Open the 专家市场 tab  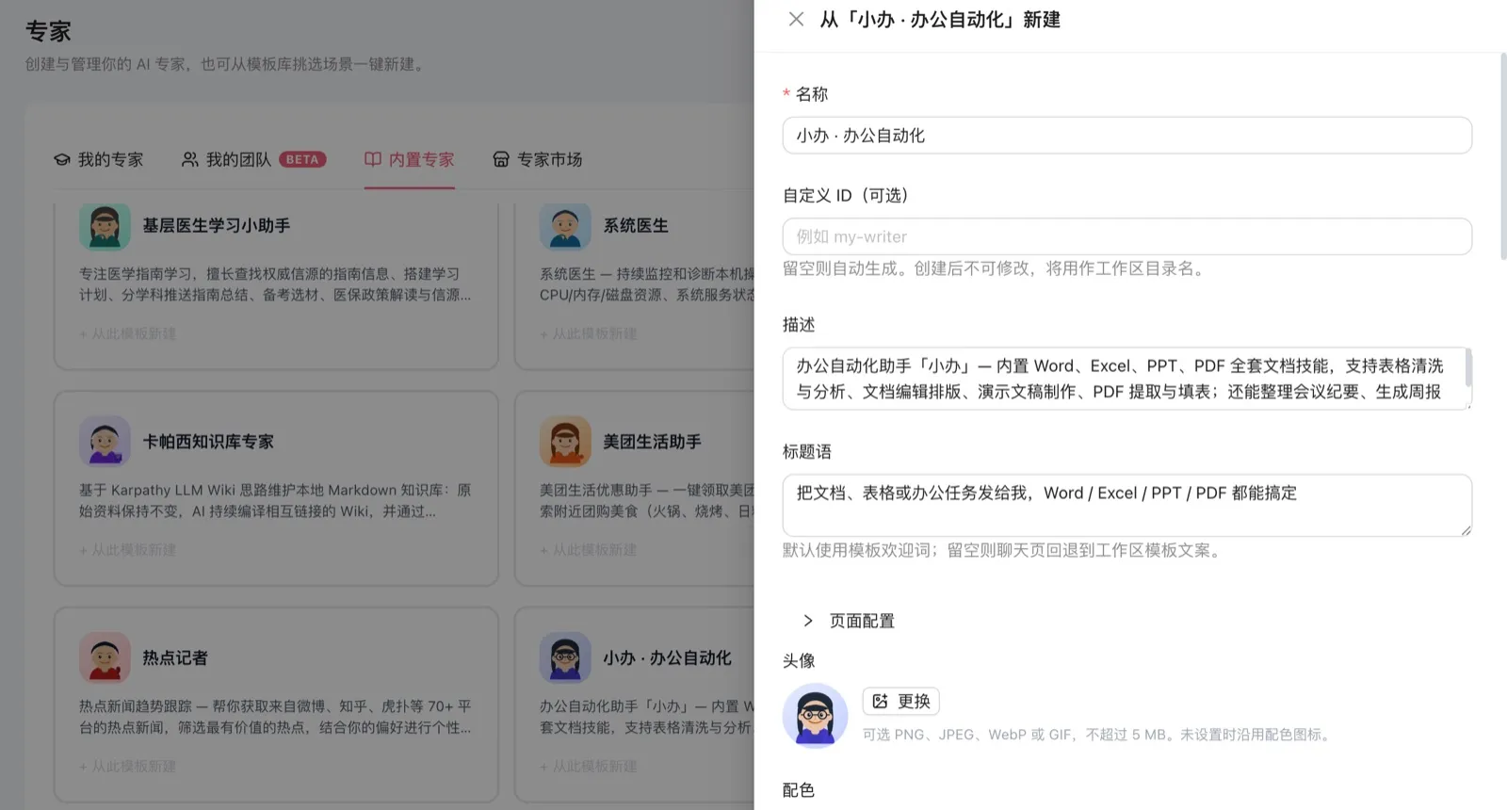click(538, 159)
